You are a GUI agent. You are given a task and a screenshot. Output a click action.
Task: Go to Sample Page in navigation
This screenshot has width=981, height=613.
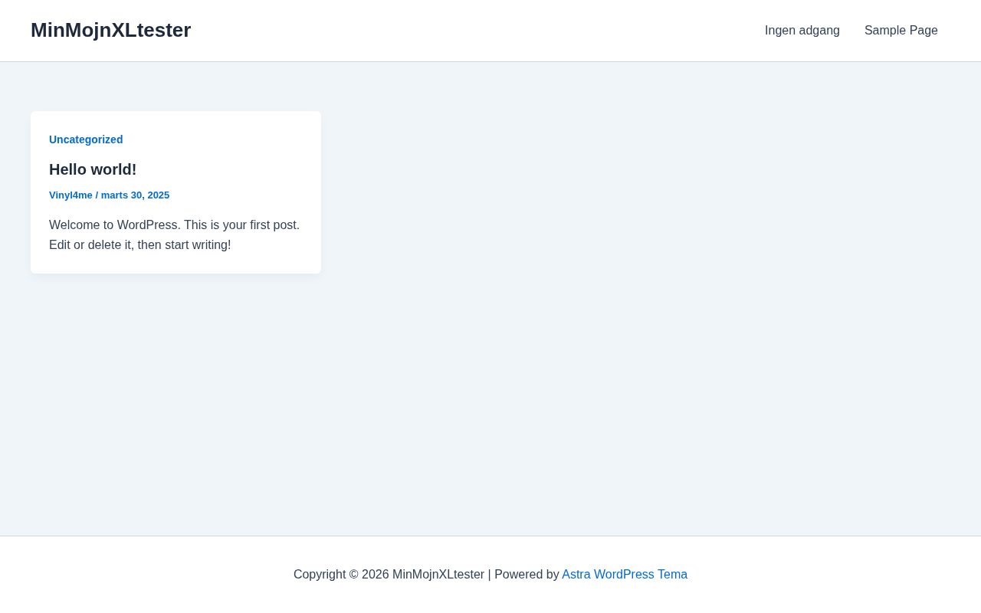901,31
